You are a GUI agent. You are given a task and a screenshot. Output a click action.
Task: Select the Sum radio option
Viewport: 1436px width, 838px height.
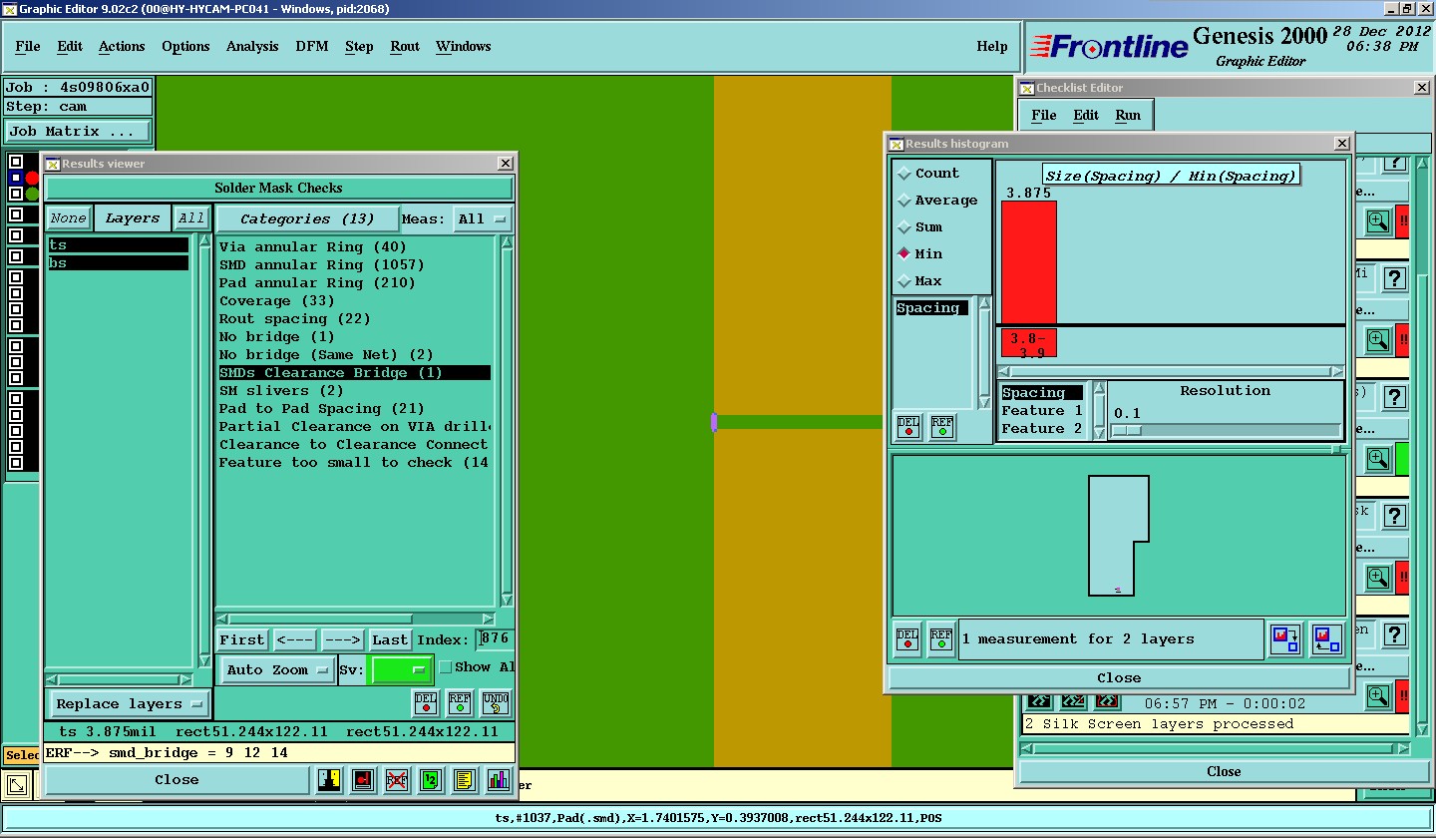click(920, 227)
